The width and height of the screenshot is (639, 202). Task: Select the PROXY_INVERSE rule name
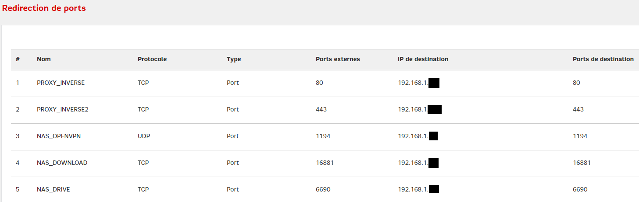[61, 83]
